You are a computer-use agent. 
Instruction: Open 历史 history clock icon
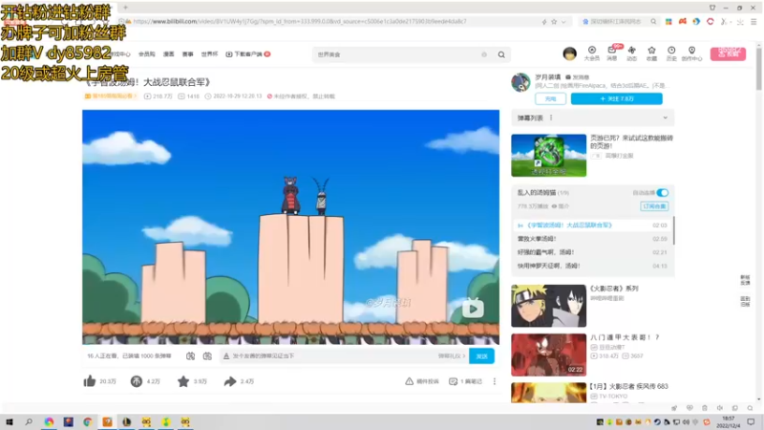[x=671, y=54]
